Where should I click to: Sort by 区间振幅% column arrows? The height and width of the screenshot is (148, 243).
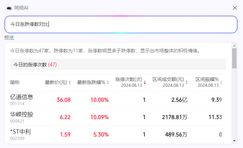click(221, 82)
